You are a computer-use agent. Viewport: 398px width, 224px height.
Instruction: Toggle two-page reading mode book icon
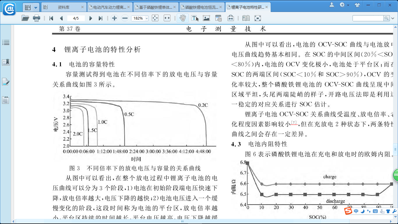246,18
